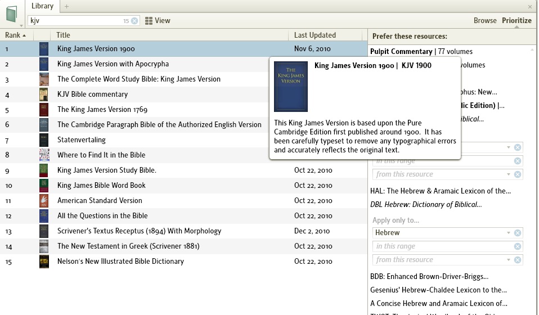Select Scrivener's Textus Receptus (1894) title
539x315 pixels.
(x=139, y=231)
